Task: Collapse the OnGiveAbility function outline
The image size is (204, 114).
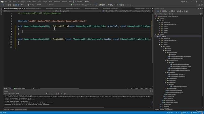Action: [x=17, y=26]
